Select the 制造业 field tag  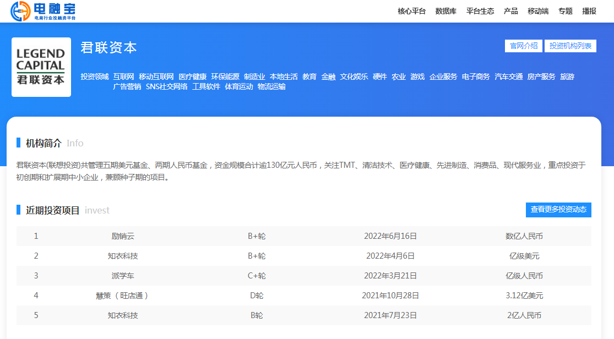pyautogui.click(x=254, y=76)
